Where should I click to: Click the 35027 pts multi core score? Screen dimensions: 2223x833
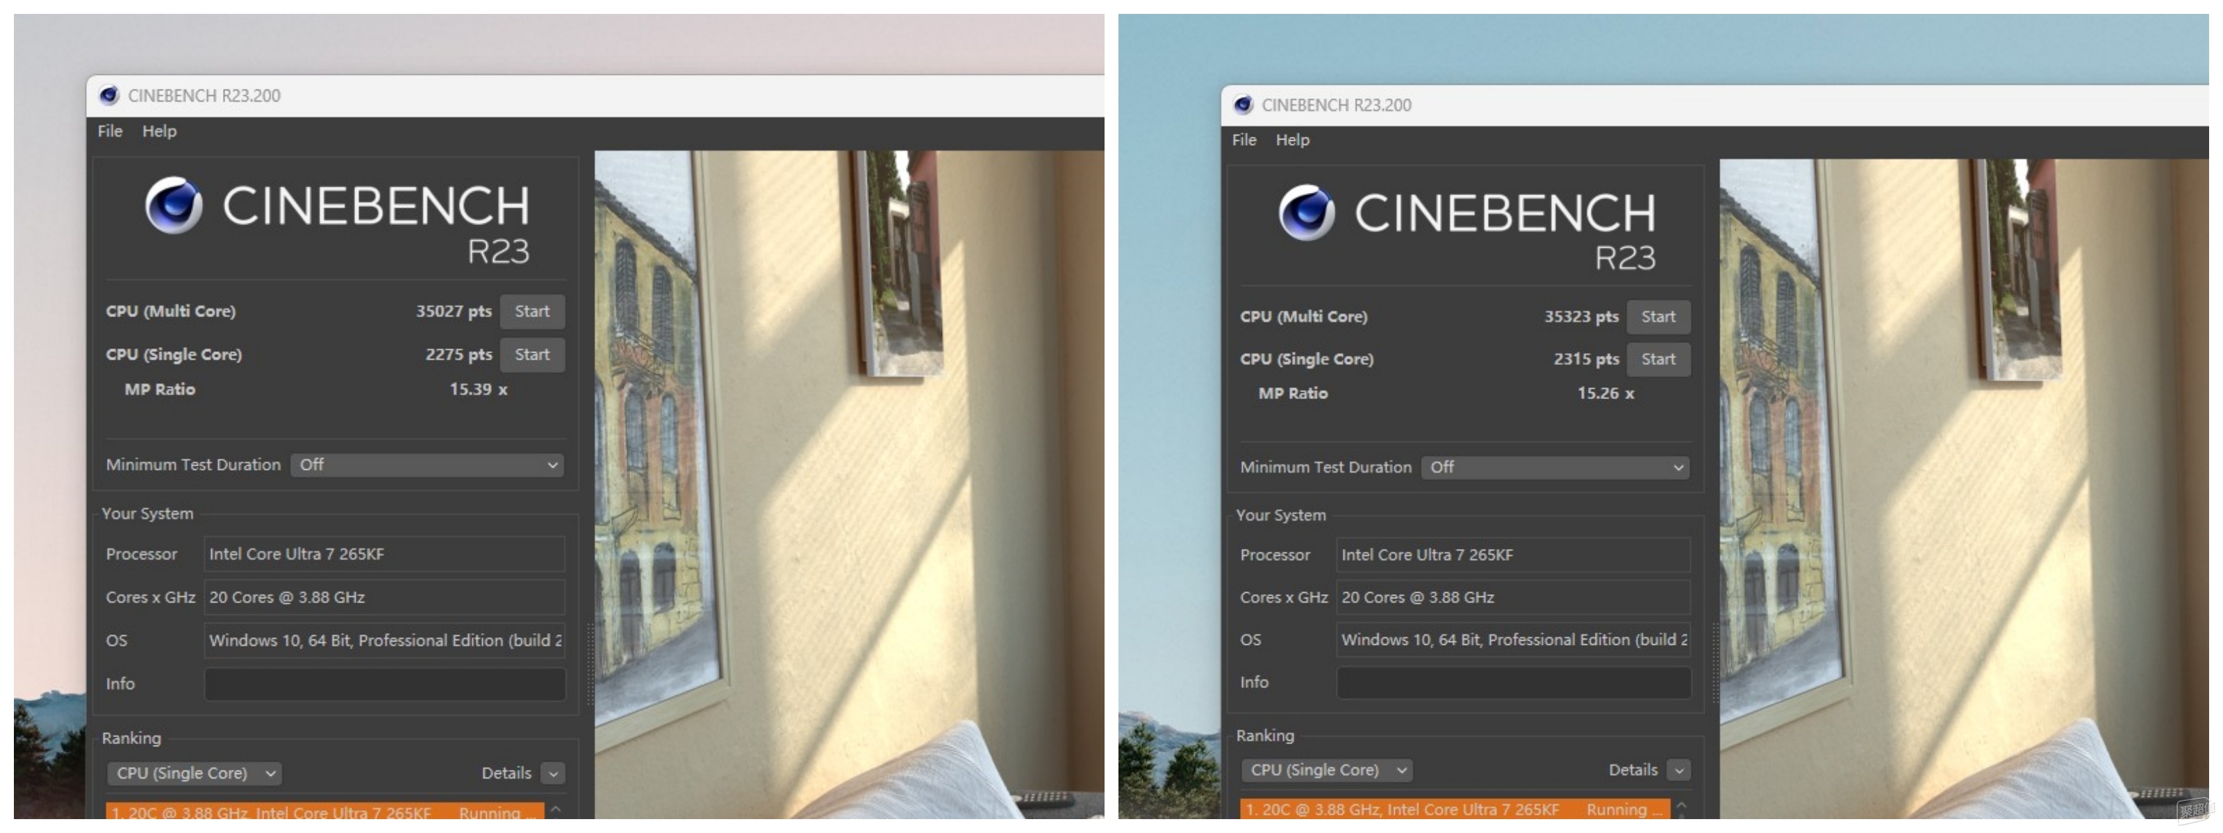point(454,311)
